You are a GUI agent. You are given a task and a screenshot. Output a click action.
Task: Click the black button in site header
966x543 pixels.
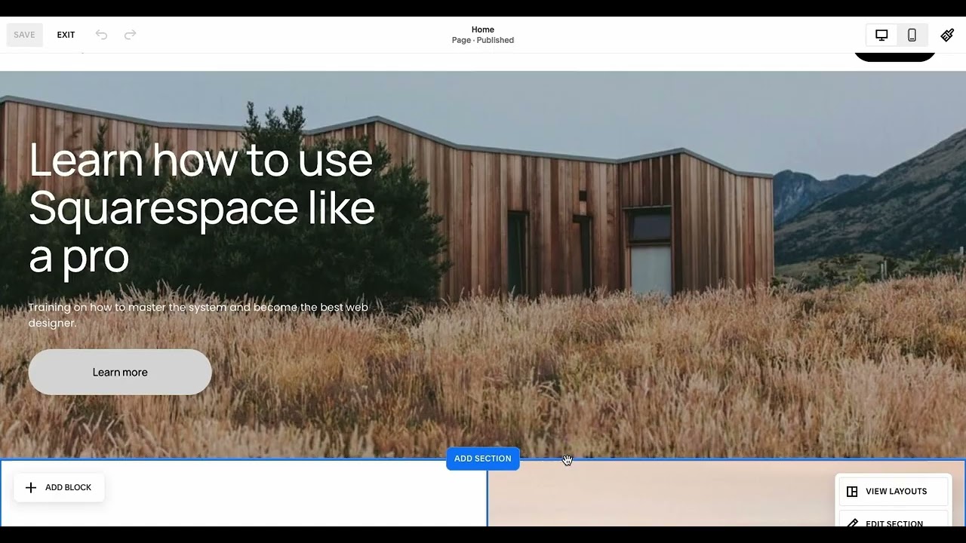click(894, 56)
